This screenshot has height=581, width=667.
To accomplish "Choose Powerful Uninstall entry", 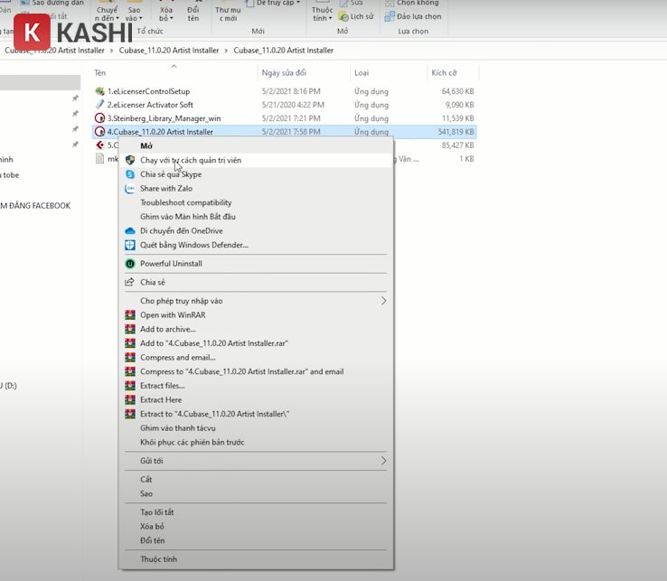I will pos(257,264).
